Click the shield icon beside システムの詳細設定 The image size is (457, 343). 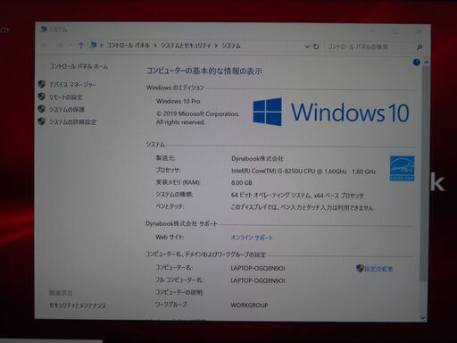pos(42,121)
